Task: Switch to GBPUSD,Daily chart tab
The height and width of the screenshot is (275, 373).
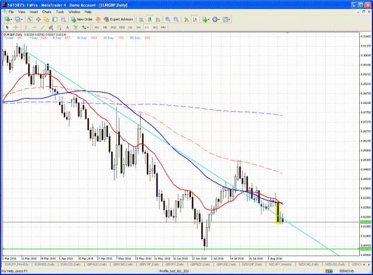Action: click(226, 264)
